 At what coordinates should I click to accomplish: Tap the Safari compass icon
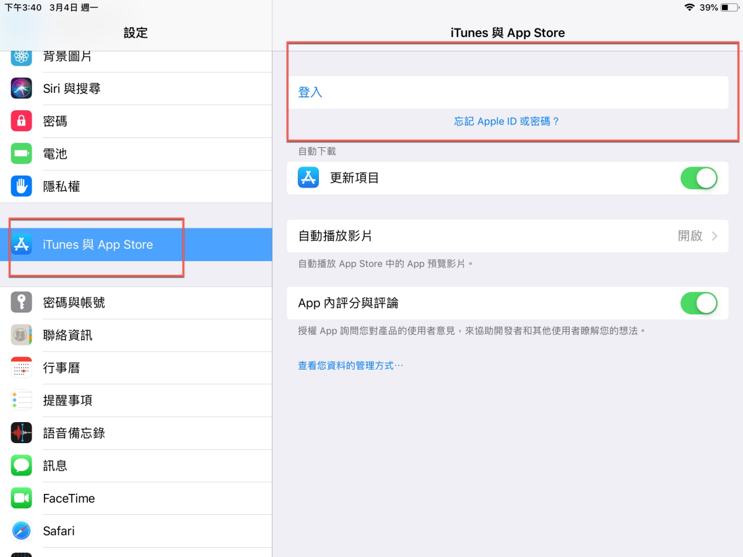22,531
